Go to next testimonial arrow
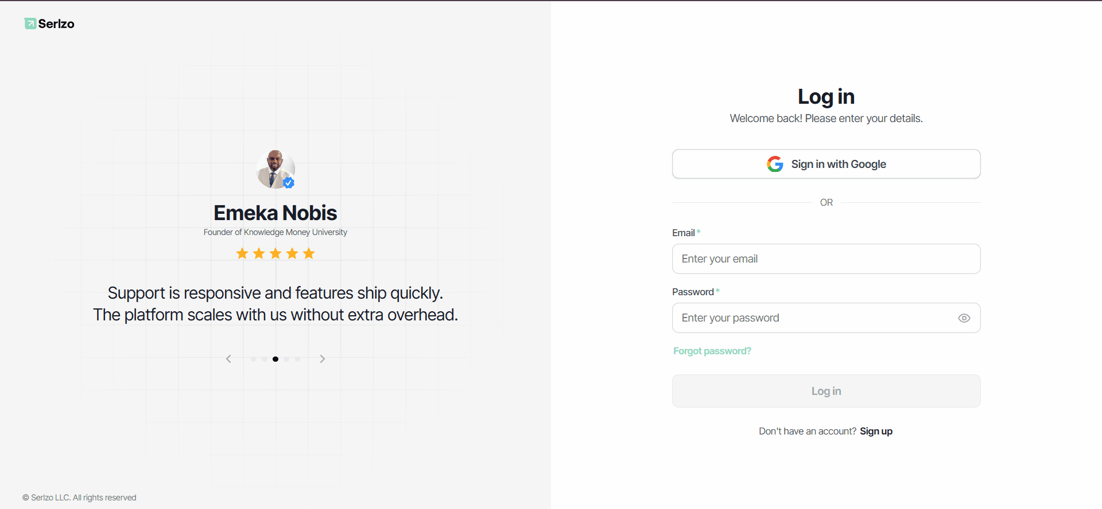1102x509 pixels. click(323, 359)
